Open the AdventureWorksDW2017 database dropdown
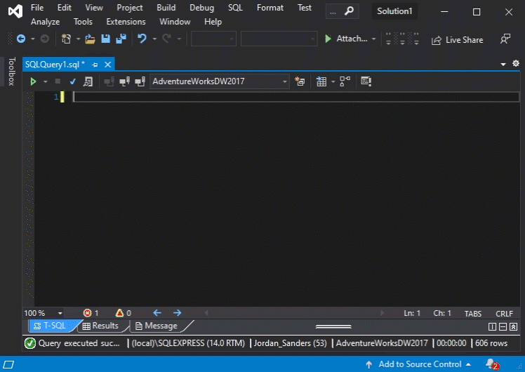 (219, 81)
